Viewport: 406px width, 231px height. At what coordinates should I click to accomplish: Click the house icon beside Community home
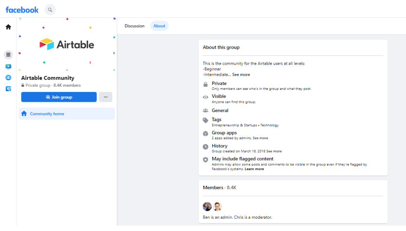pyautogui.click(x=24, y=114)
